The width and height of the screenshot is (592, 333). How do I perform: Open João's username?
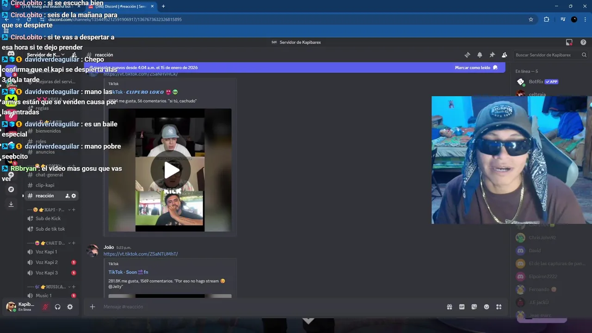tap(109, 247)
